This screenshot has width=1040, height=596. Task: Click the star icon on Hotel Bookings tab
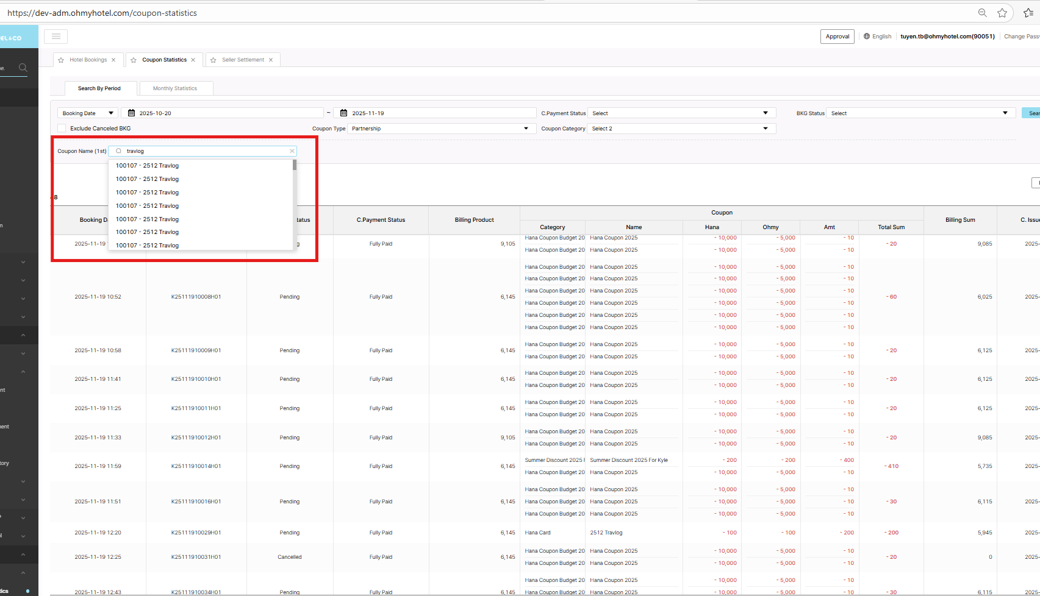coord(61,60)
